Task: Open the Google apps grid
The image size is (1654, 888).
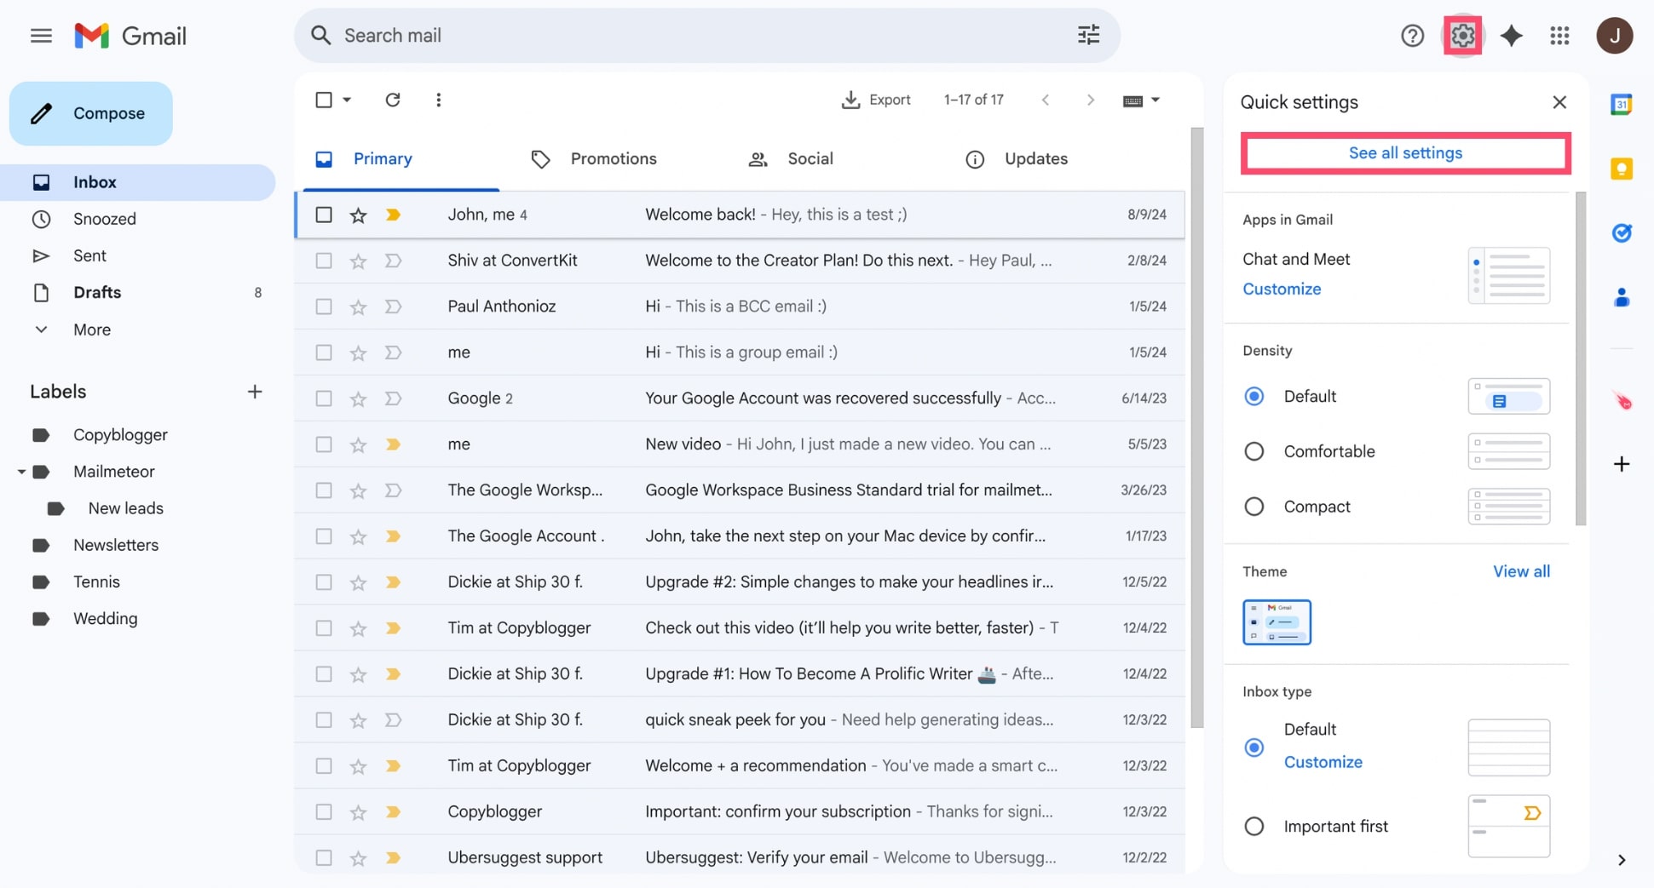Action: click(1560, 36)
